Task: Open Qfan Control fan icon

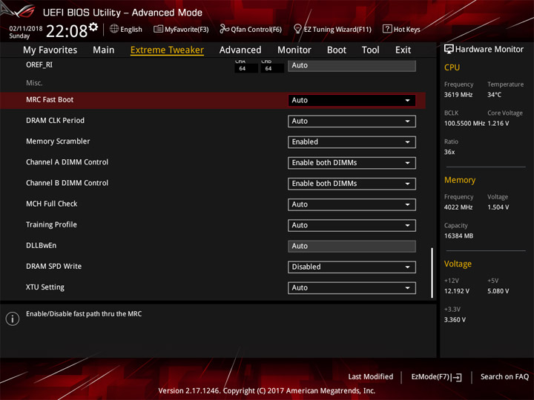Action: point(225,29)
